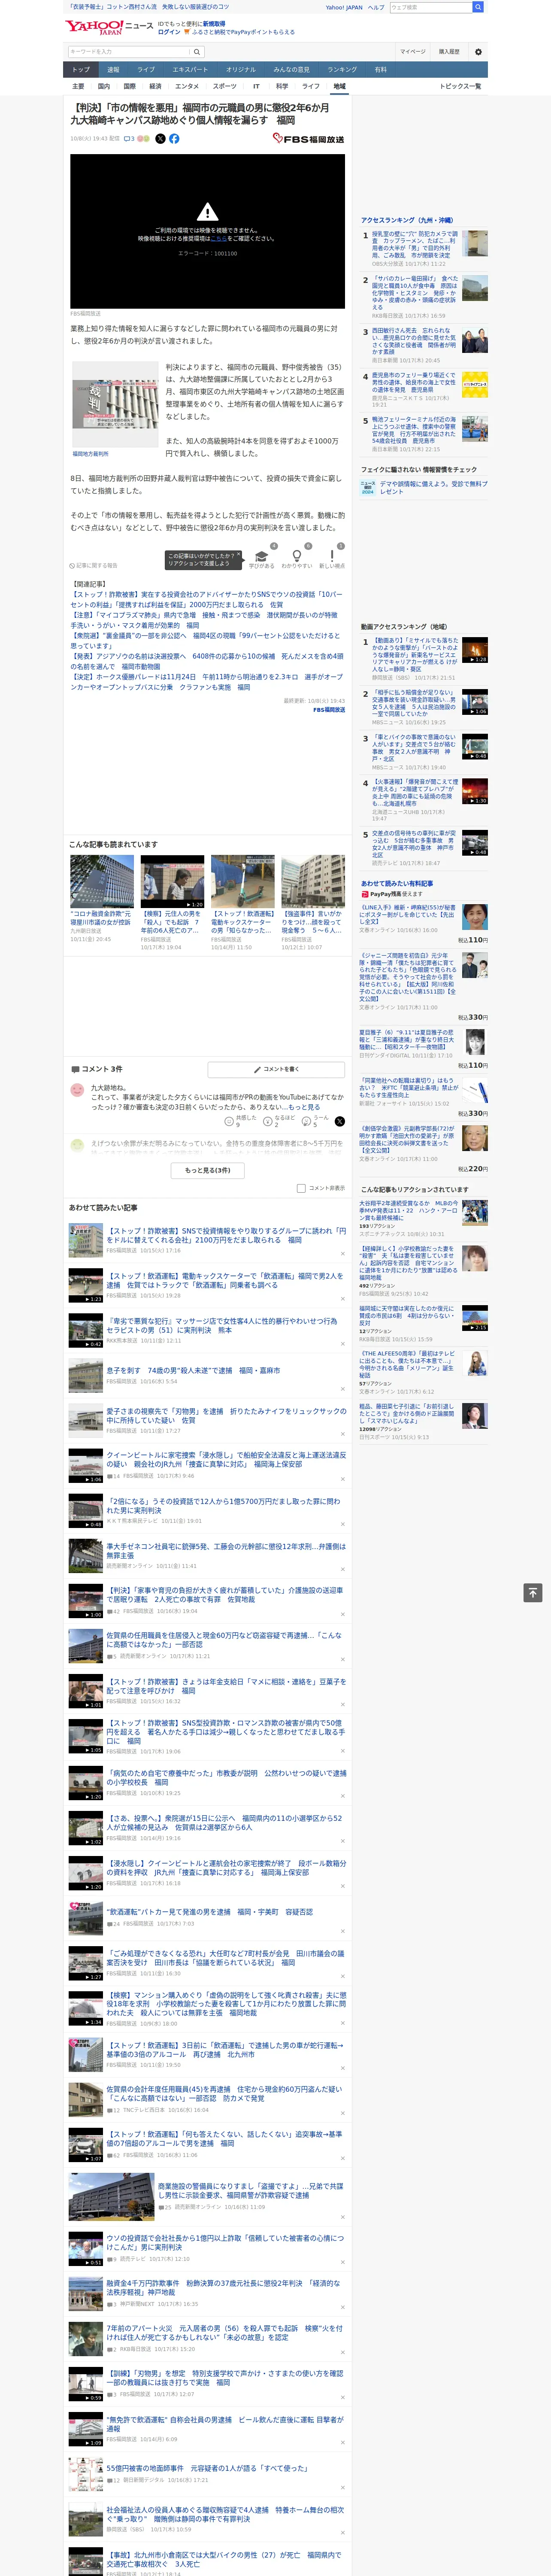
Task: Click the magnifier icon beside keyword input
Action: click(197, 52)
